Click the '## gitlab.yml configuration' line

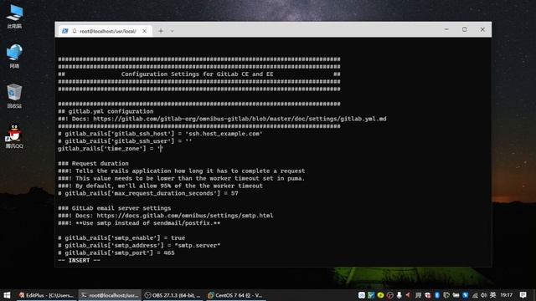[x=106, y=111]
